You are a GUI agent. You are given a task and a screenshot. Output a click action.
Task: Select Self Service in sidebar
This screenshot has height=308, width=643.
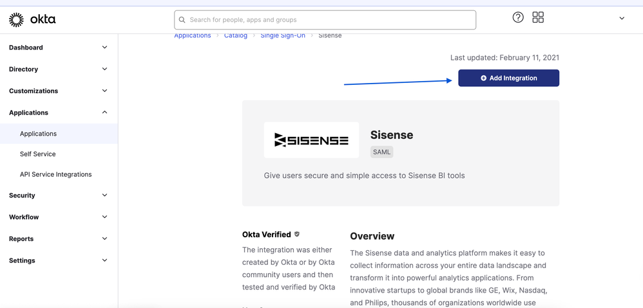coord(38,154)
